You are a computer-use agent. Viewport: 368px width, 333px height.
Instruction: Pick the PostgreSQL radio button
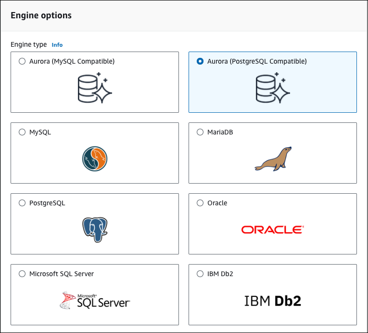[x=22, y=203]
